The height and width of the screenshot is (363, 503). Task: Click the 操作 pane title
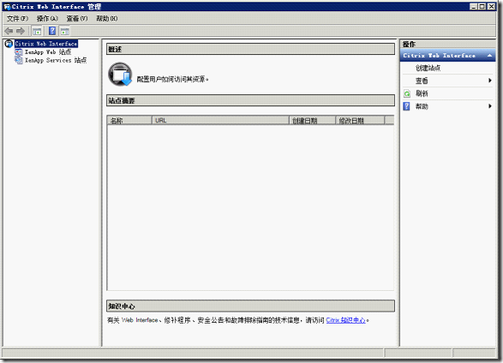[x=409, y=45]
